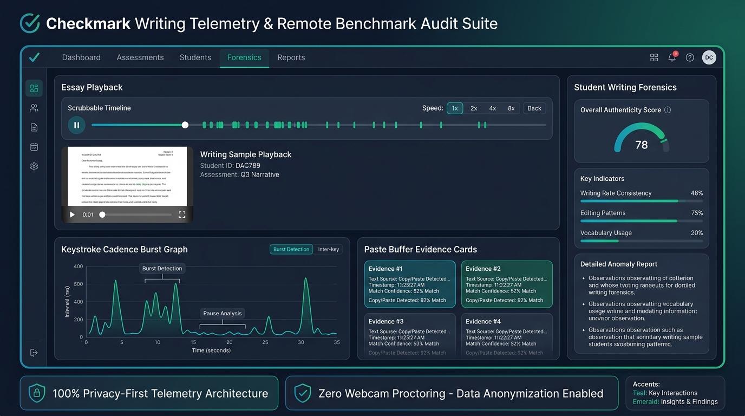Go to the Dashboard tab
This screenshot has height=416, width=745.
click(x=81, y=57)
